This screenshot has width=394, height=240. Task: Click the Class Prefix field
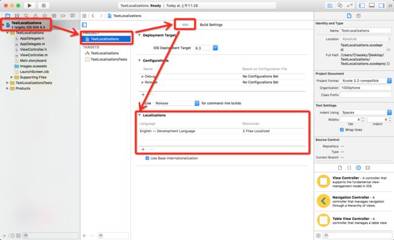pos(366,95)
